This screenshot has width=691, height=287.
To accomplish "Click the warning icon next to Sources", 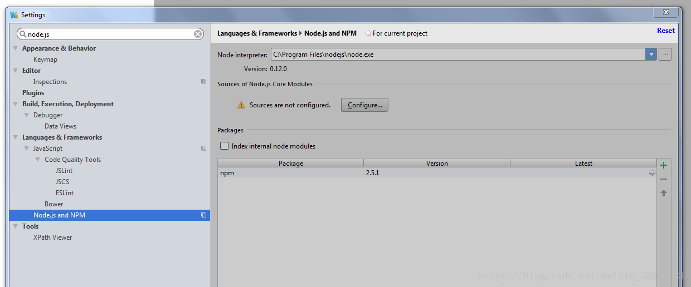I will [x=241, y=105].
